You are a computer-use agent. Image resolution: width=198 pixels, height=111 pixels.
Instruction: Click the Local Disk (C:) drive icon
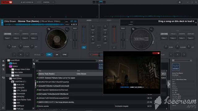coord(13,81)
